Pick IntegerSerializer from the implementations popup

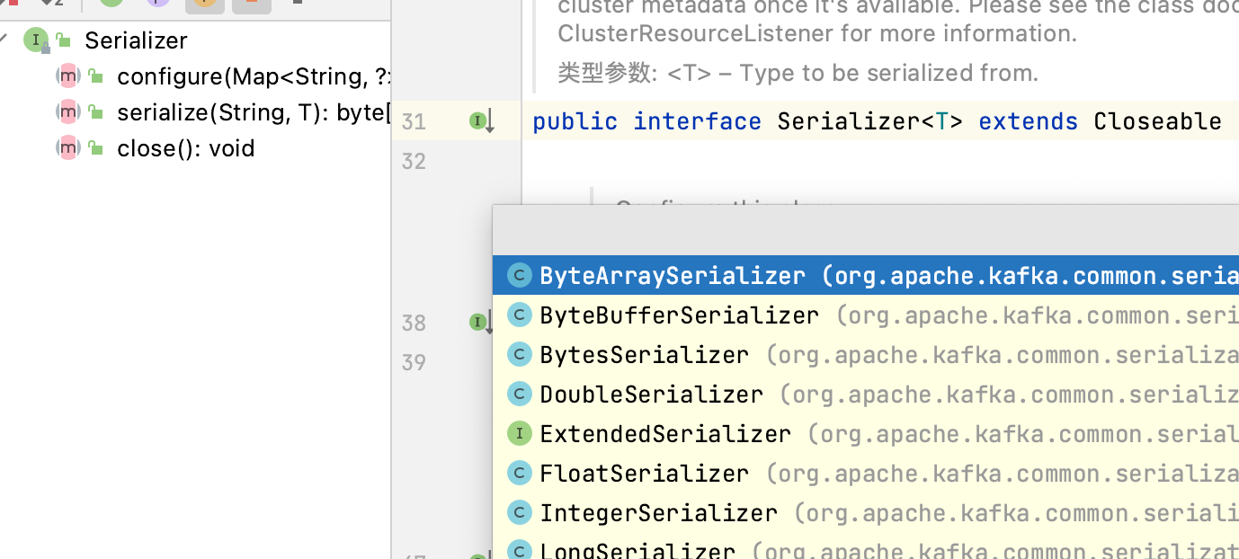click(658, 512)
